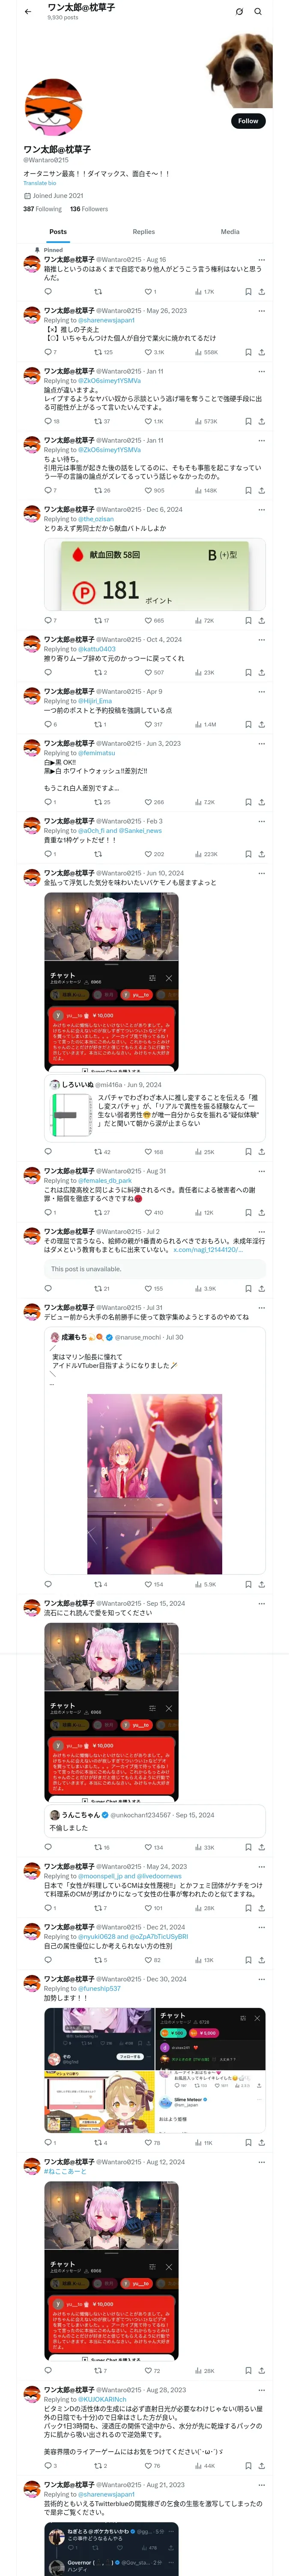
Task: Open more menu on May 26, 2023 post
Action: (x=262, y=311)
